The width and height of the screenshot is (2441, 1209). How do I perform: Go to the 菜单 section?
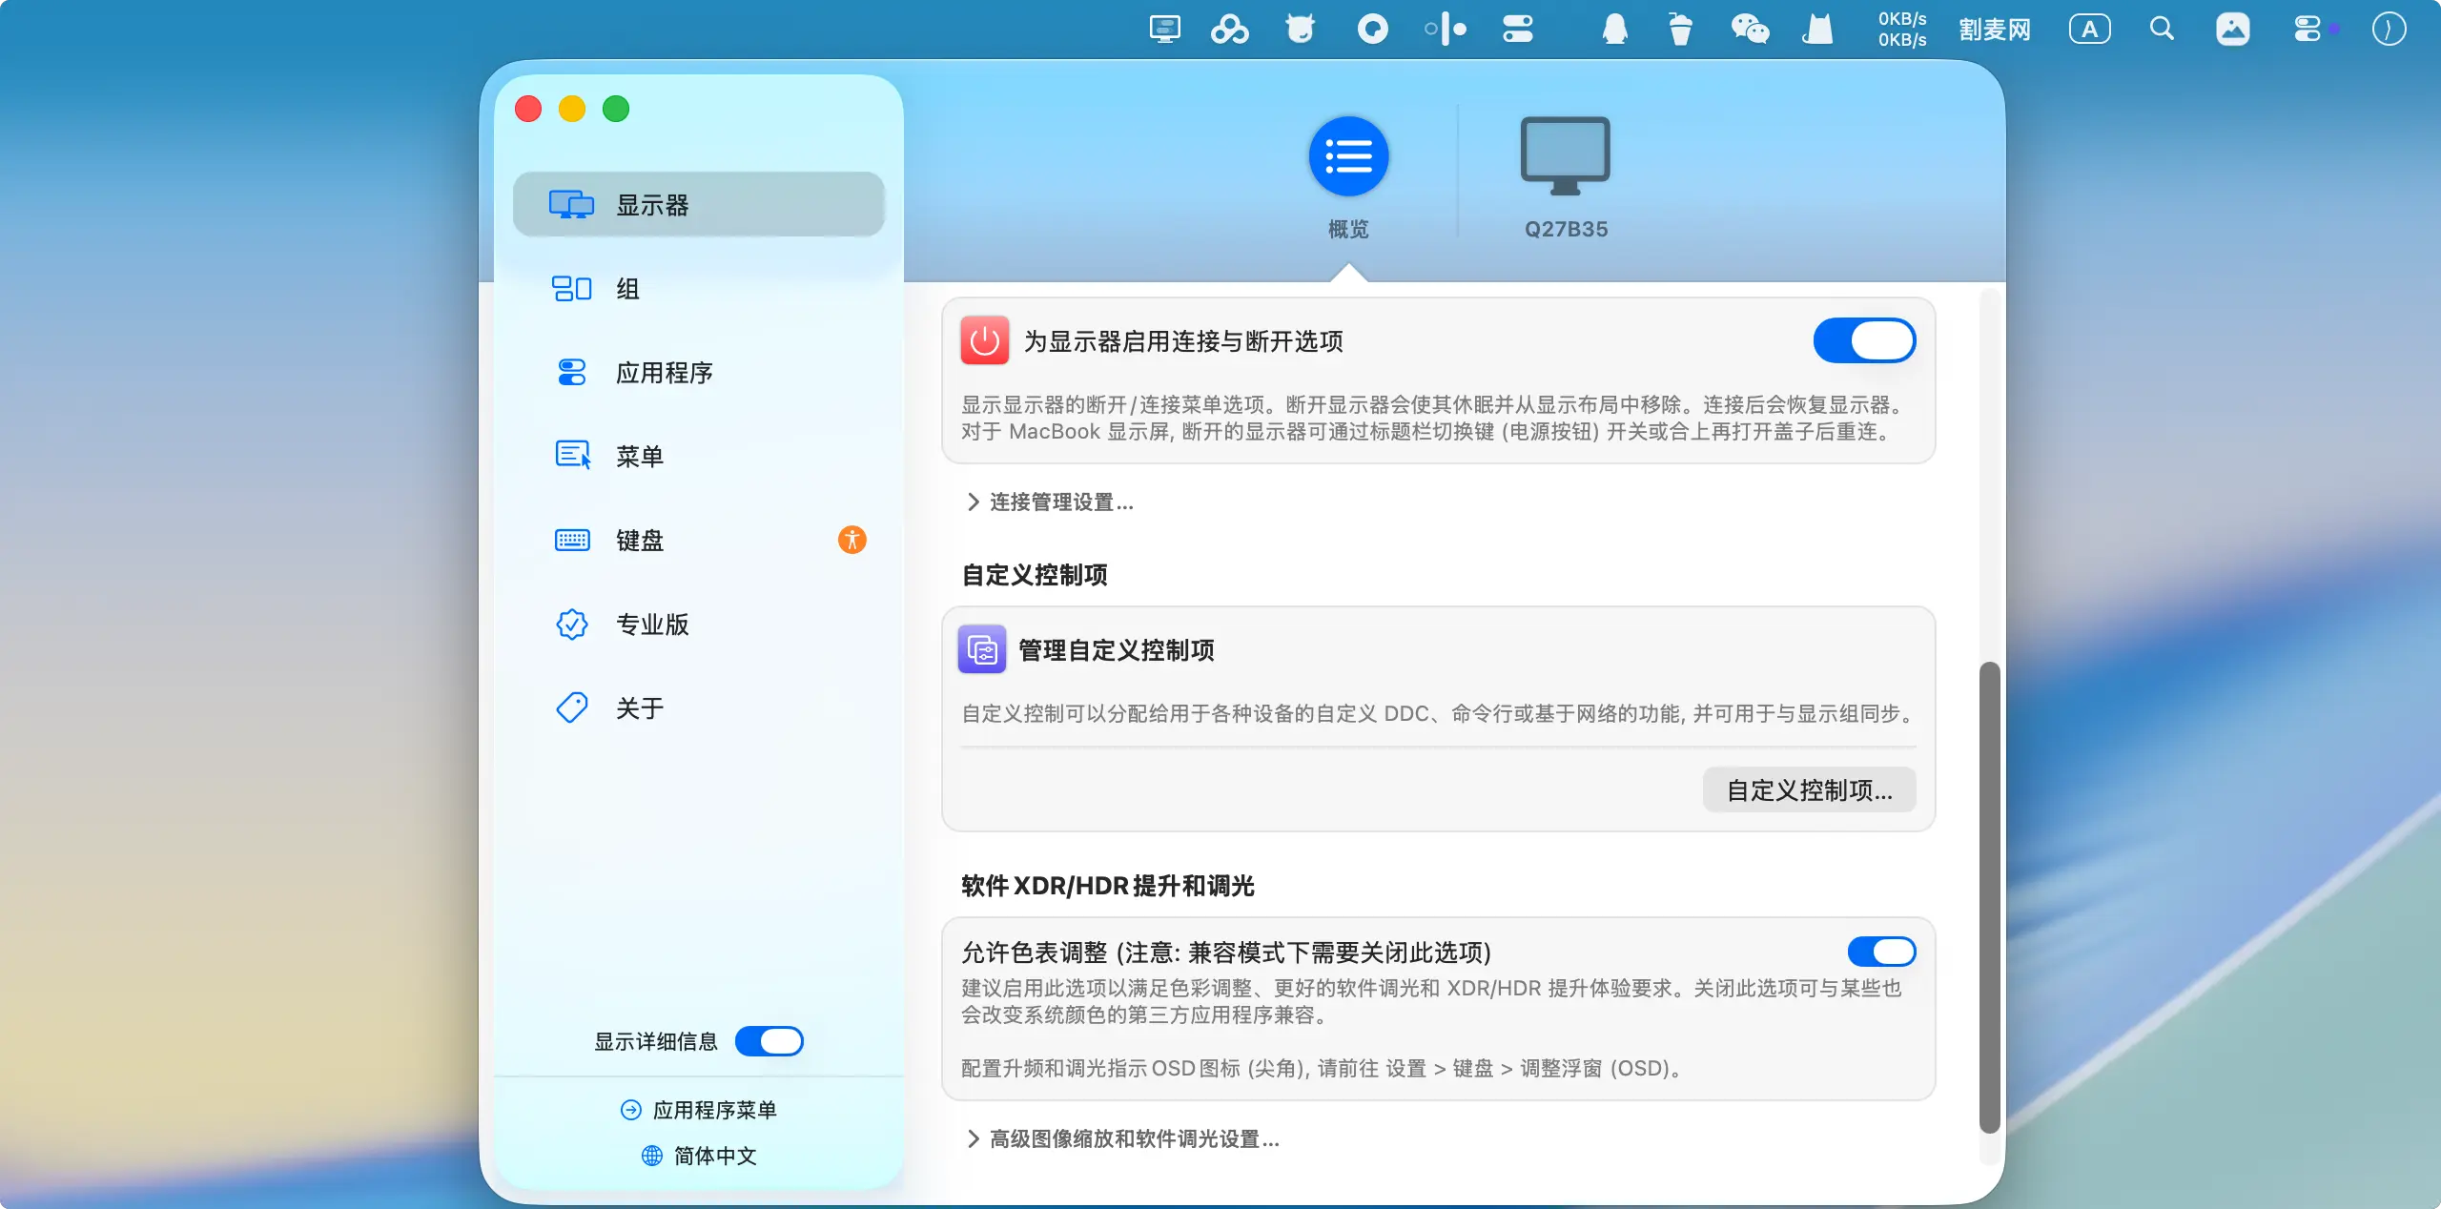[x=639, y=456]
